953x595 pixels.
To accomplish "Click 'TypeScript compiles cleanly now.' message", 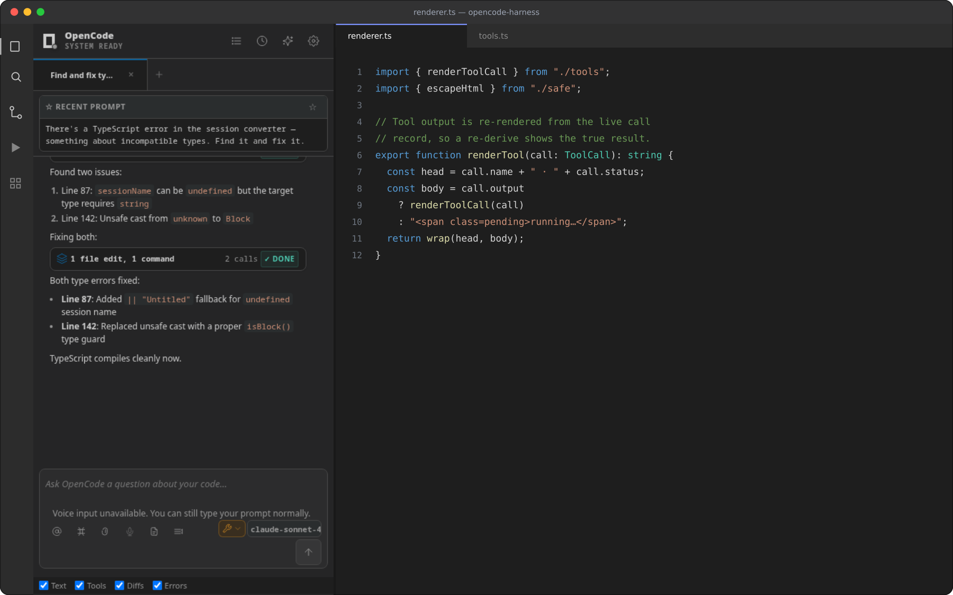I will click(x=115, y=359).
